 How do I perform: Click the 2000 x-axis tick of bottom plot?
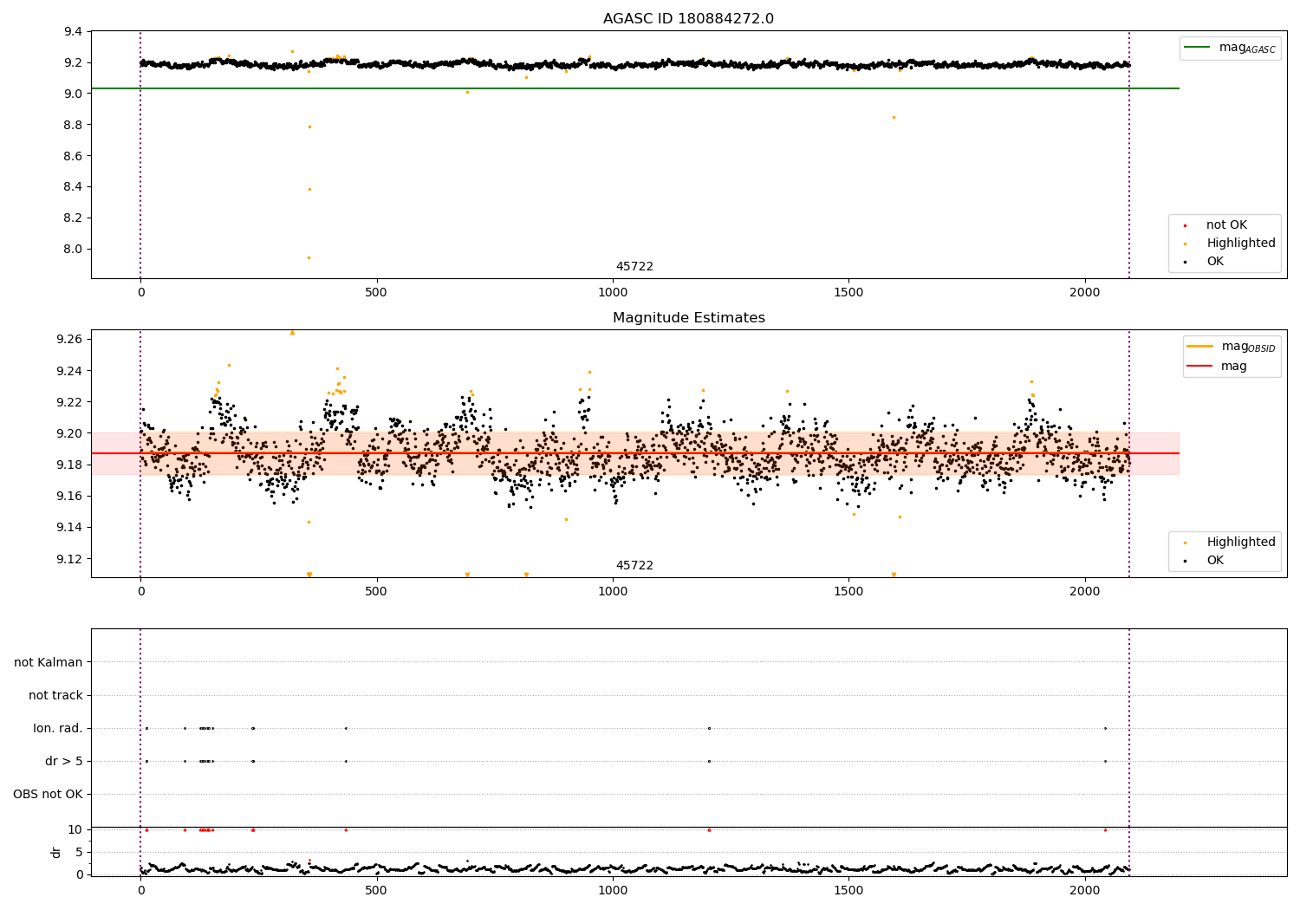pyautogui.click(x=1085, y=890)
